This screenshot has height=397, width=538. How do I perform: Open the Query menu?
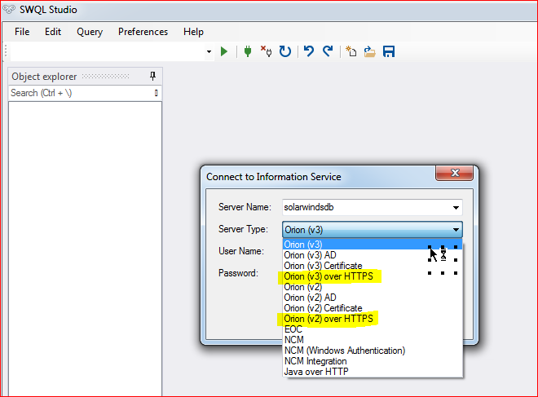(90, 32)
